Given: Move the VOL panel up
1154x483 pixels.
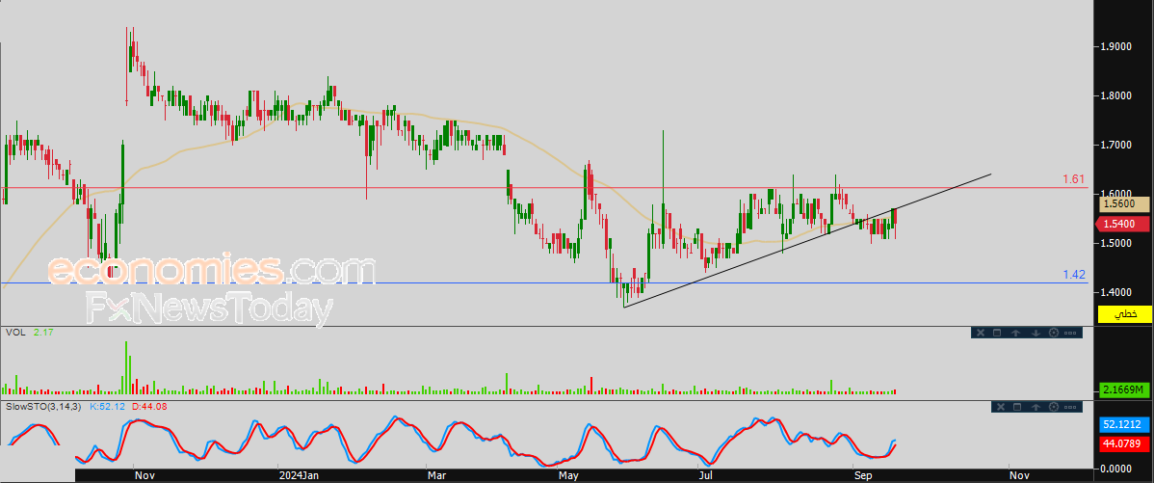Looking at the screenshot, I should [x=1017, y=333].
